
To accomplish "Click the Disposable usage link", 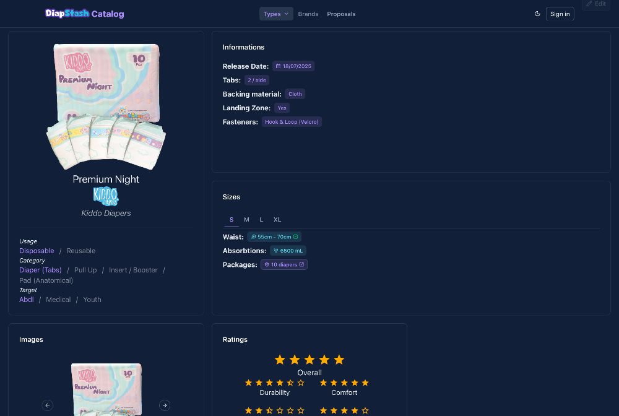I will pyautogui.click(x=37, y=251).
